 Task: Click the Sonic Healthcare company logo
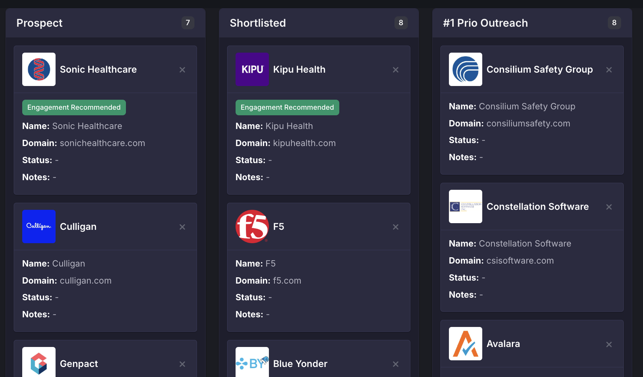coord(39,69)
